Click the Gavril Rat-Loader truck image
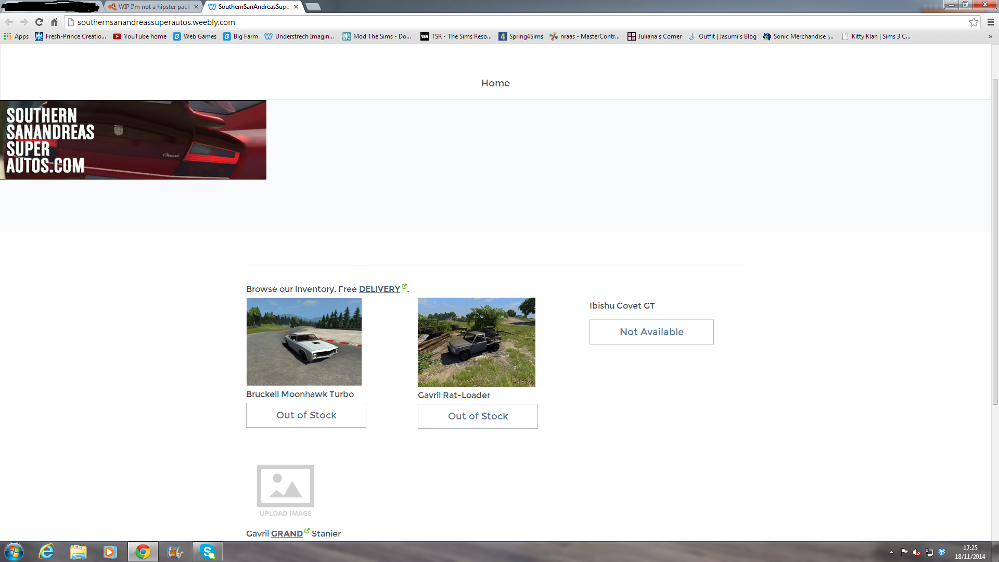The height and width of the screenshot is (562, 999). [x=477, y=342]
